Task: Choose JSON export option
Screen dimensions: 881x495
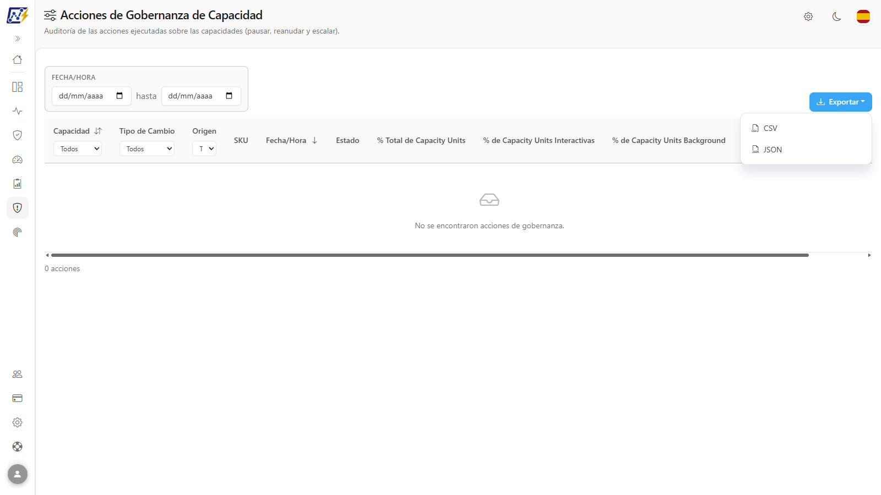Action: coord(806,150)
